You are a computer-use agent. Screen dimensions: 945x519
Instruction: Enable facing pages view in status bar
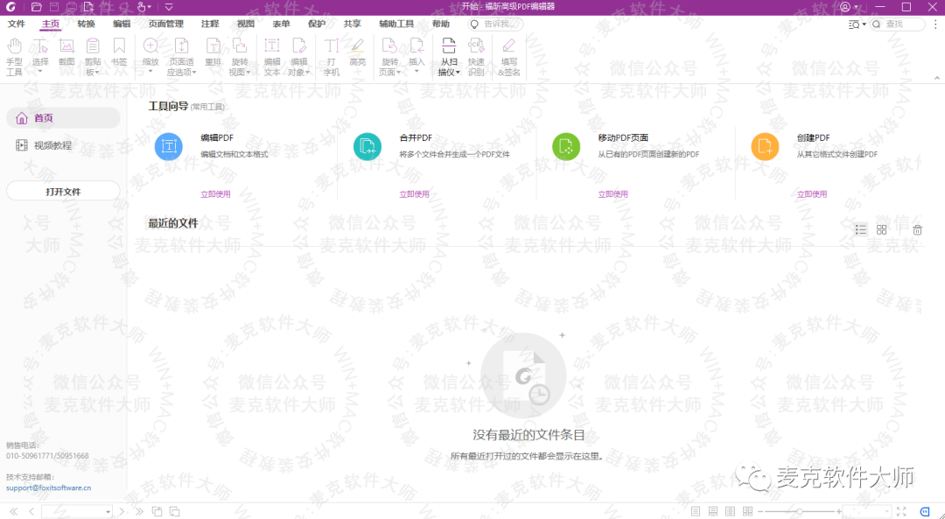(x=731, y=511)
